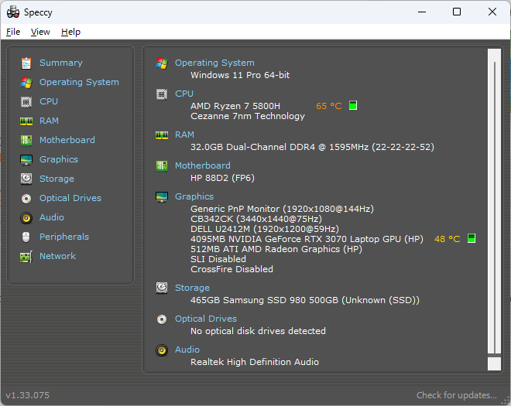
Task: Click the NVIDIA GeForce RTX 3070 line
Action: [x=307, y=239]
